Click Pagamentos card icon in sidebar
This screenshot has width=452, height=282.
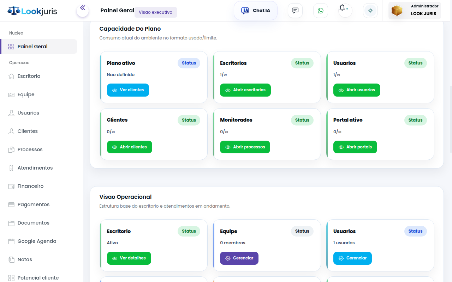(x=11, y=204)
